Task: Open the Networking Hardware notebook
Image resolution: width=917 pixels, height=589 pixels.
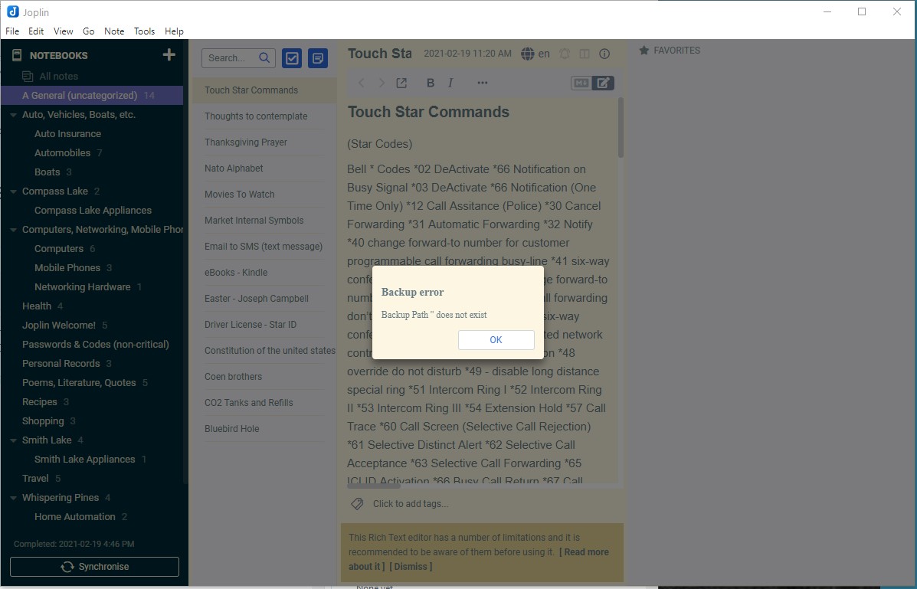Action: pyautogui.click(x=82, y=287)
